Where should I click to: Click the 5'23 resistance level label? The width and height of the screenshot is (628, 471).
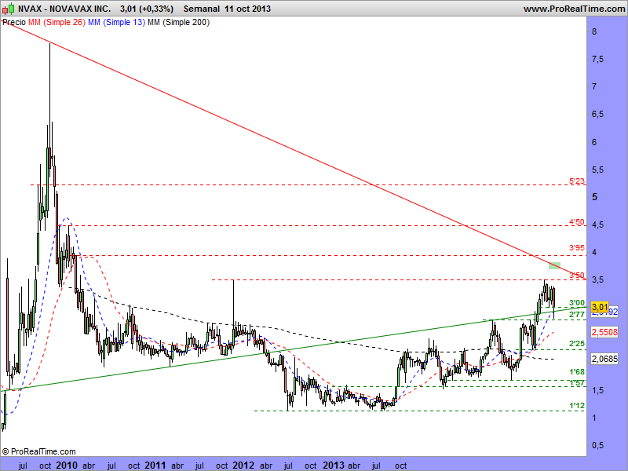pyautogui.click(x=577, y=181)
